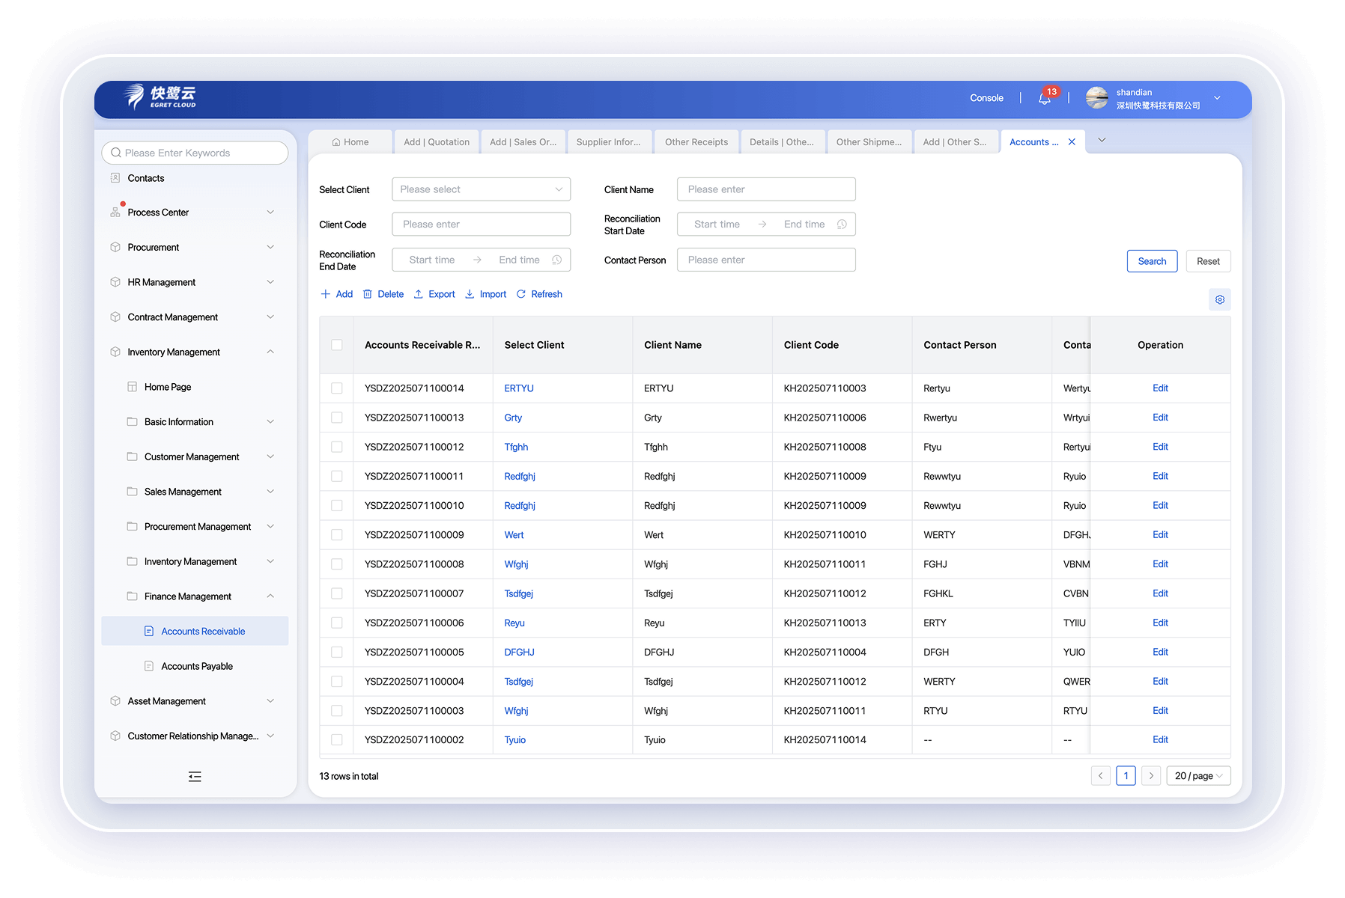Image resolution: width=1345 pixels, height=898 pixels.
Task: Toggle the select-all checkbox in table header
Action: [x=337, y=345]
